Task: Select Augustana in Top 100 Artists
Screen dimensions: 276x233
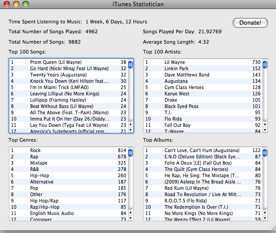Action: pos(203,81)
